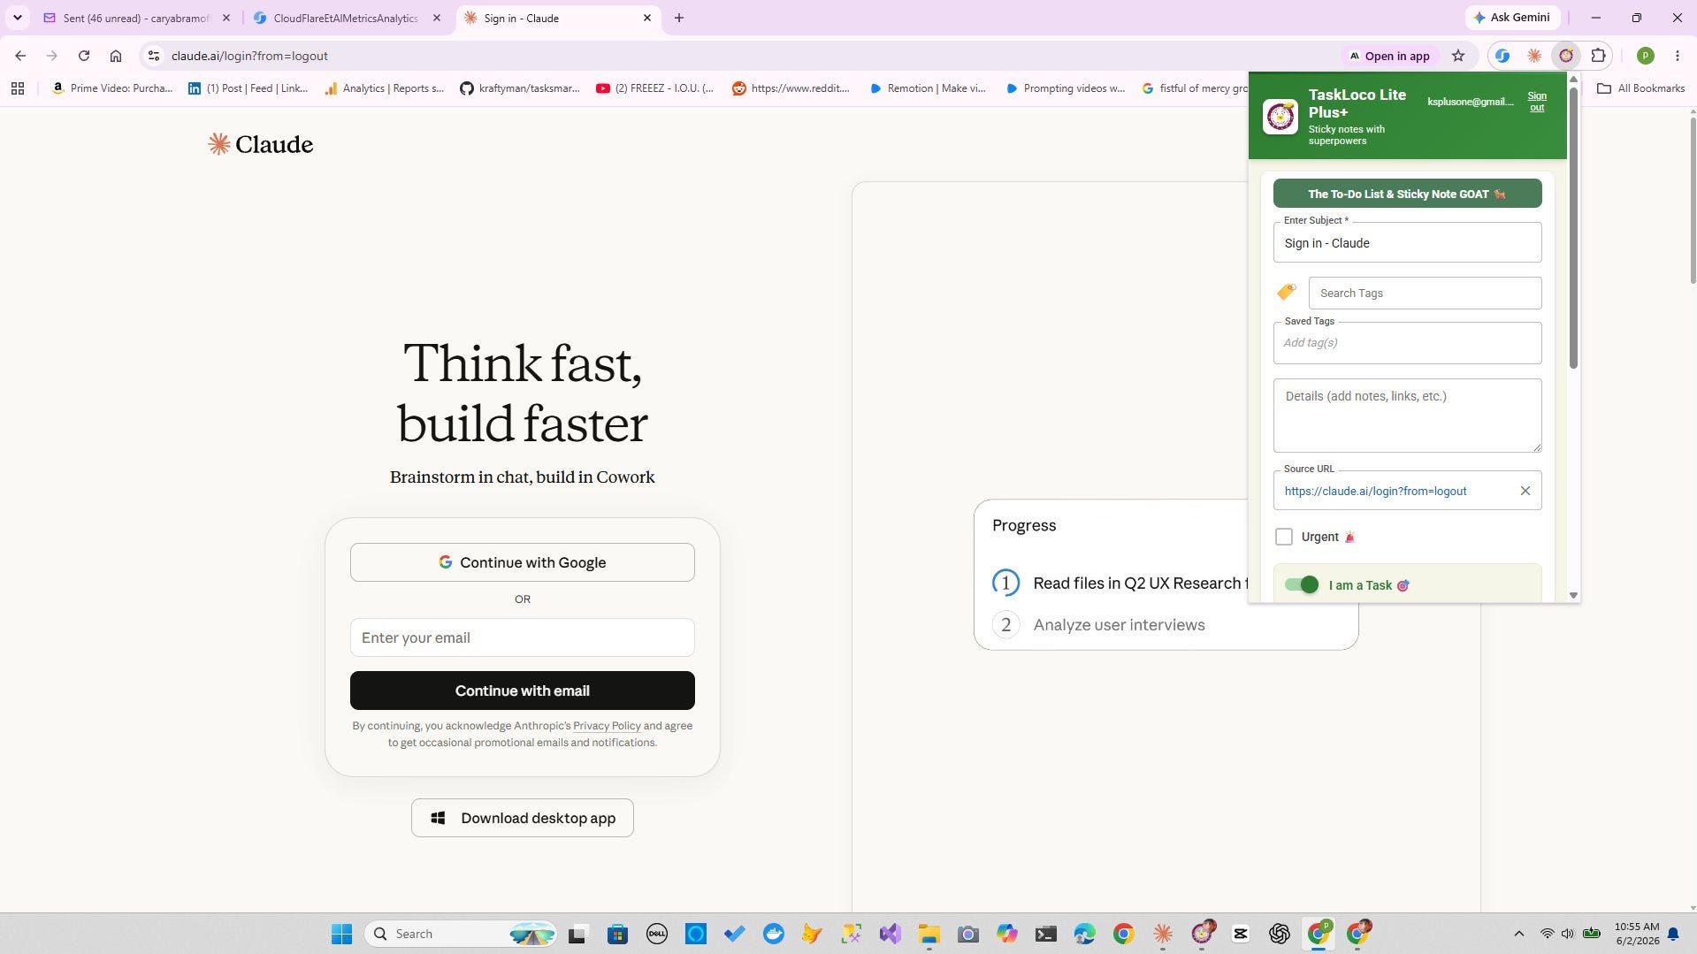Open the TaskLoco extension icon in toolbar
This screenshot has height=954, width=1697.
click(x=1566, y=56)
